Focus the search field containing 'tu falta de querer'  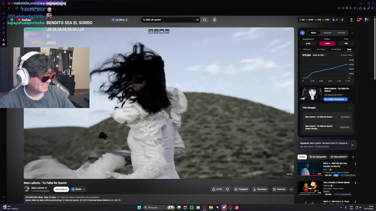(x=168, y=20)
